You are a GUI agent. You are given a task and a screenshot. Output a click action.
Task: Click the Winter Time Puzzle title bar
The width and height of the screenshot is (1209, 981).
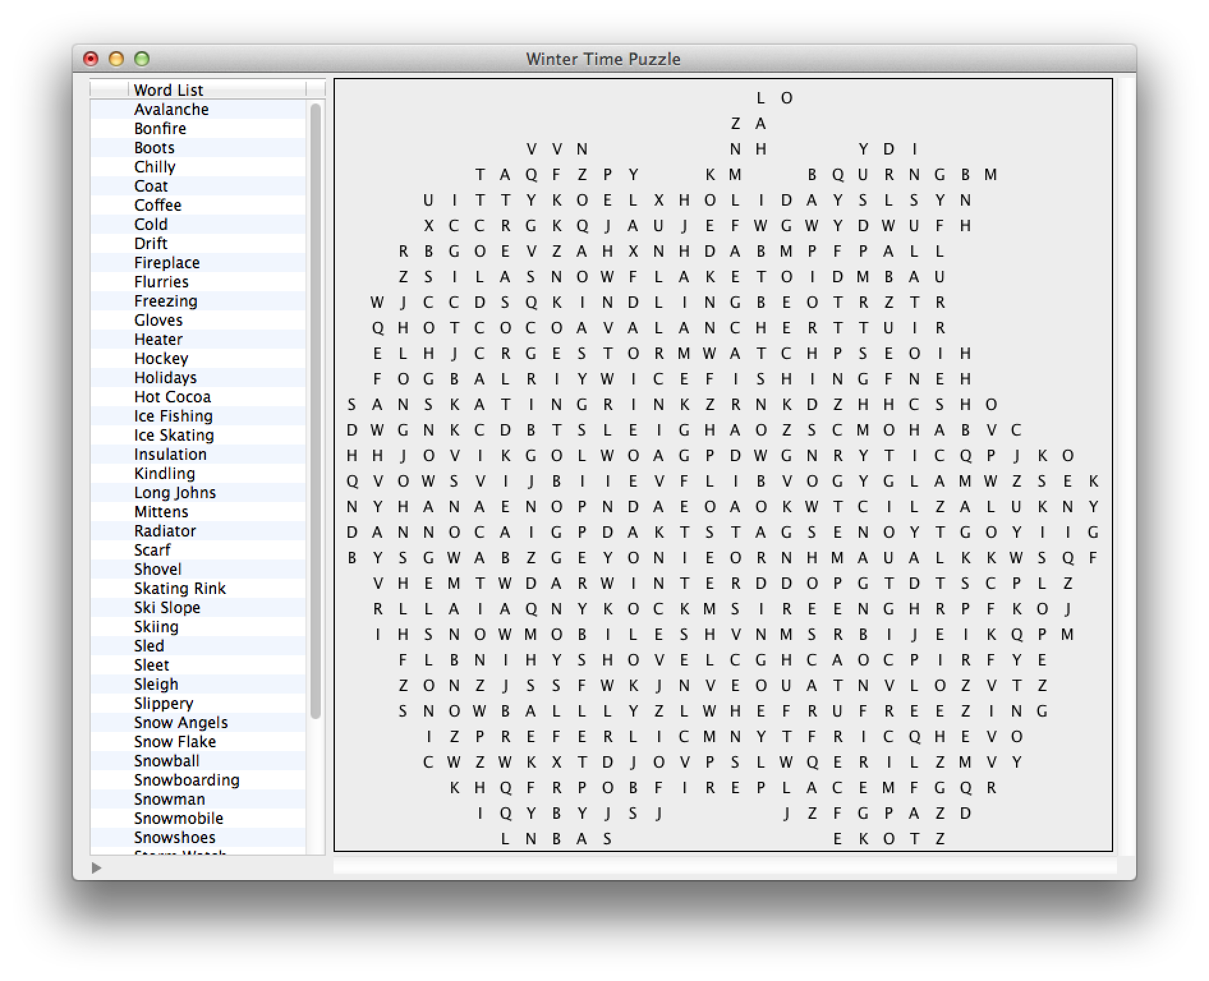tap(603, 59)
